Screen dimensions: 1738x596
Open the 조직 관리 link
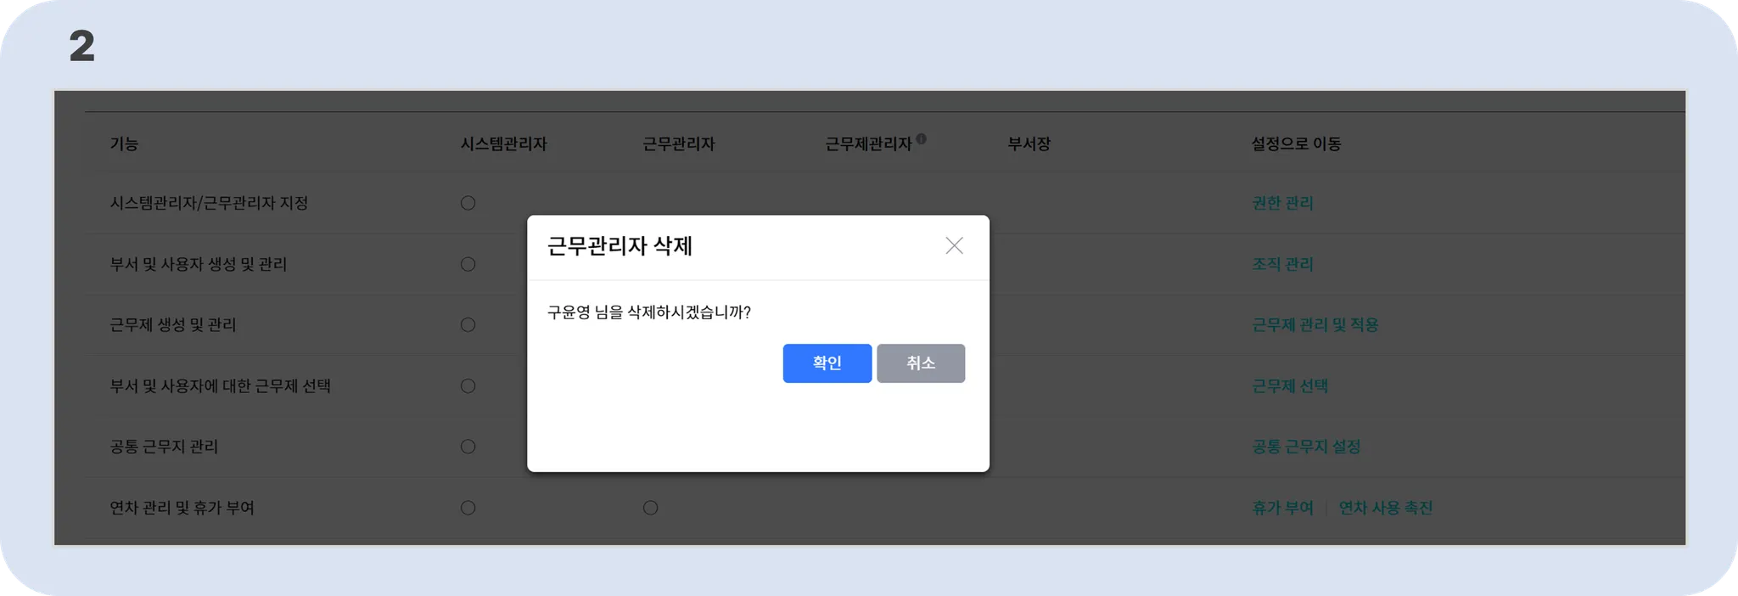1282,264
